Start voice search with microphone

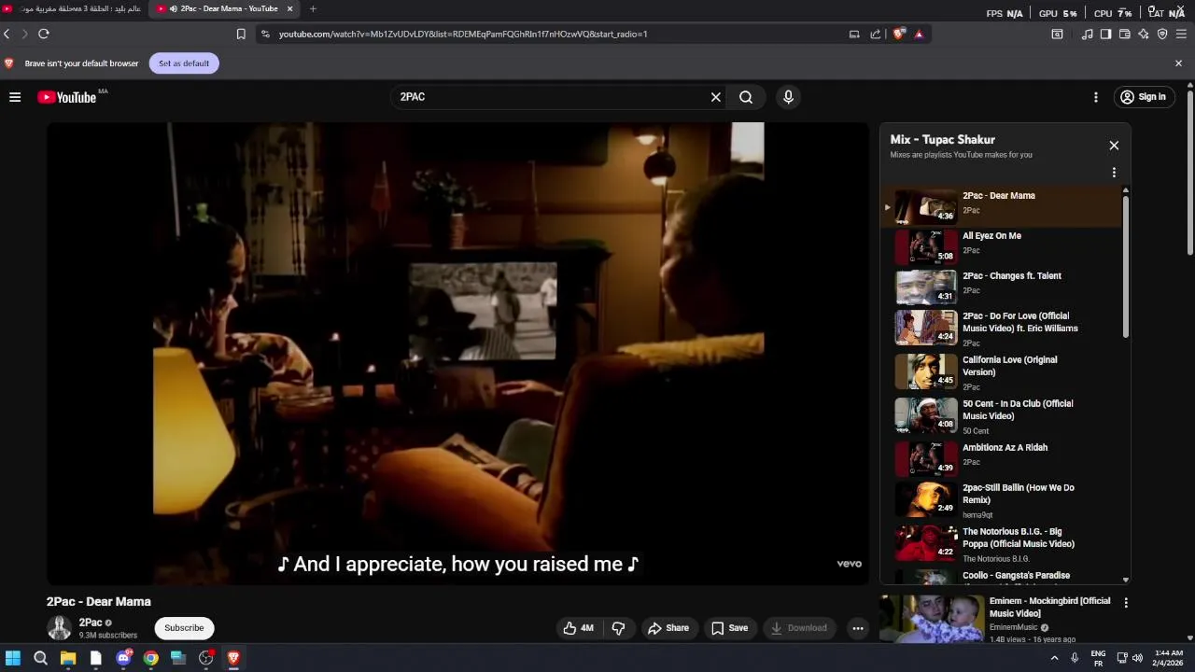788,97
